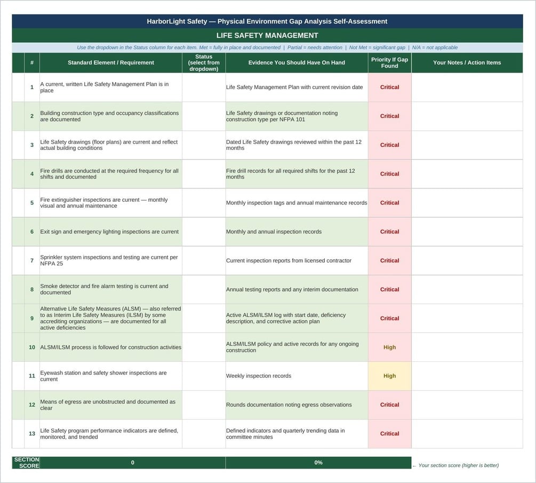The height and width of the screenshot is (483, 536).
Task: Click the LIFE SAFETY MANAGEMENT section banner
Action: [x=267, y=36]
